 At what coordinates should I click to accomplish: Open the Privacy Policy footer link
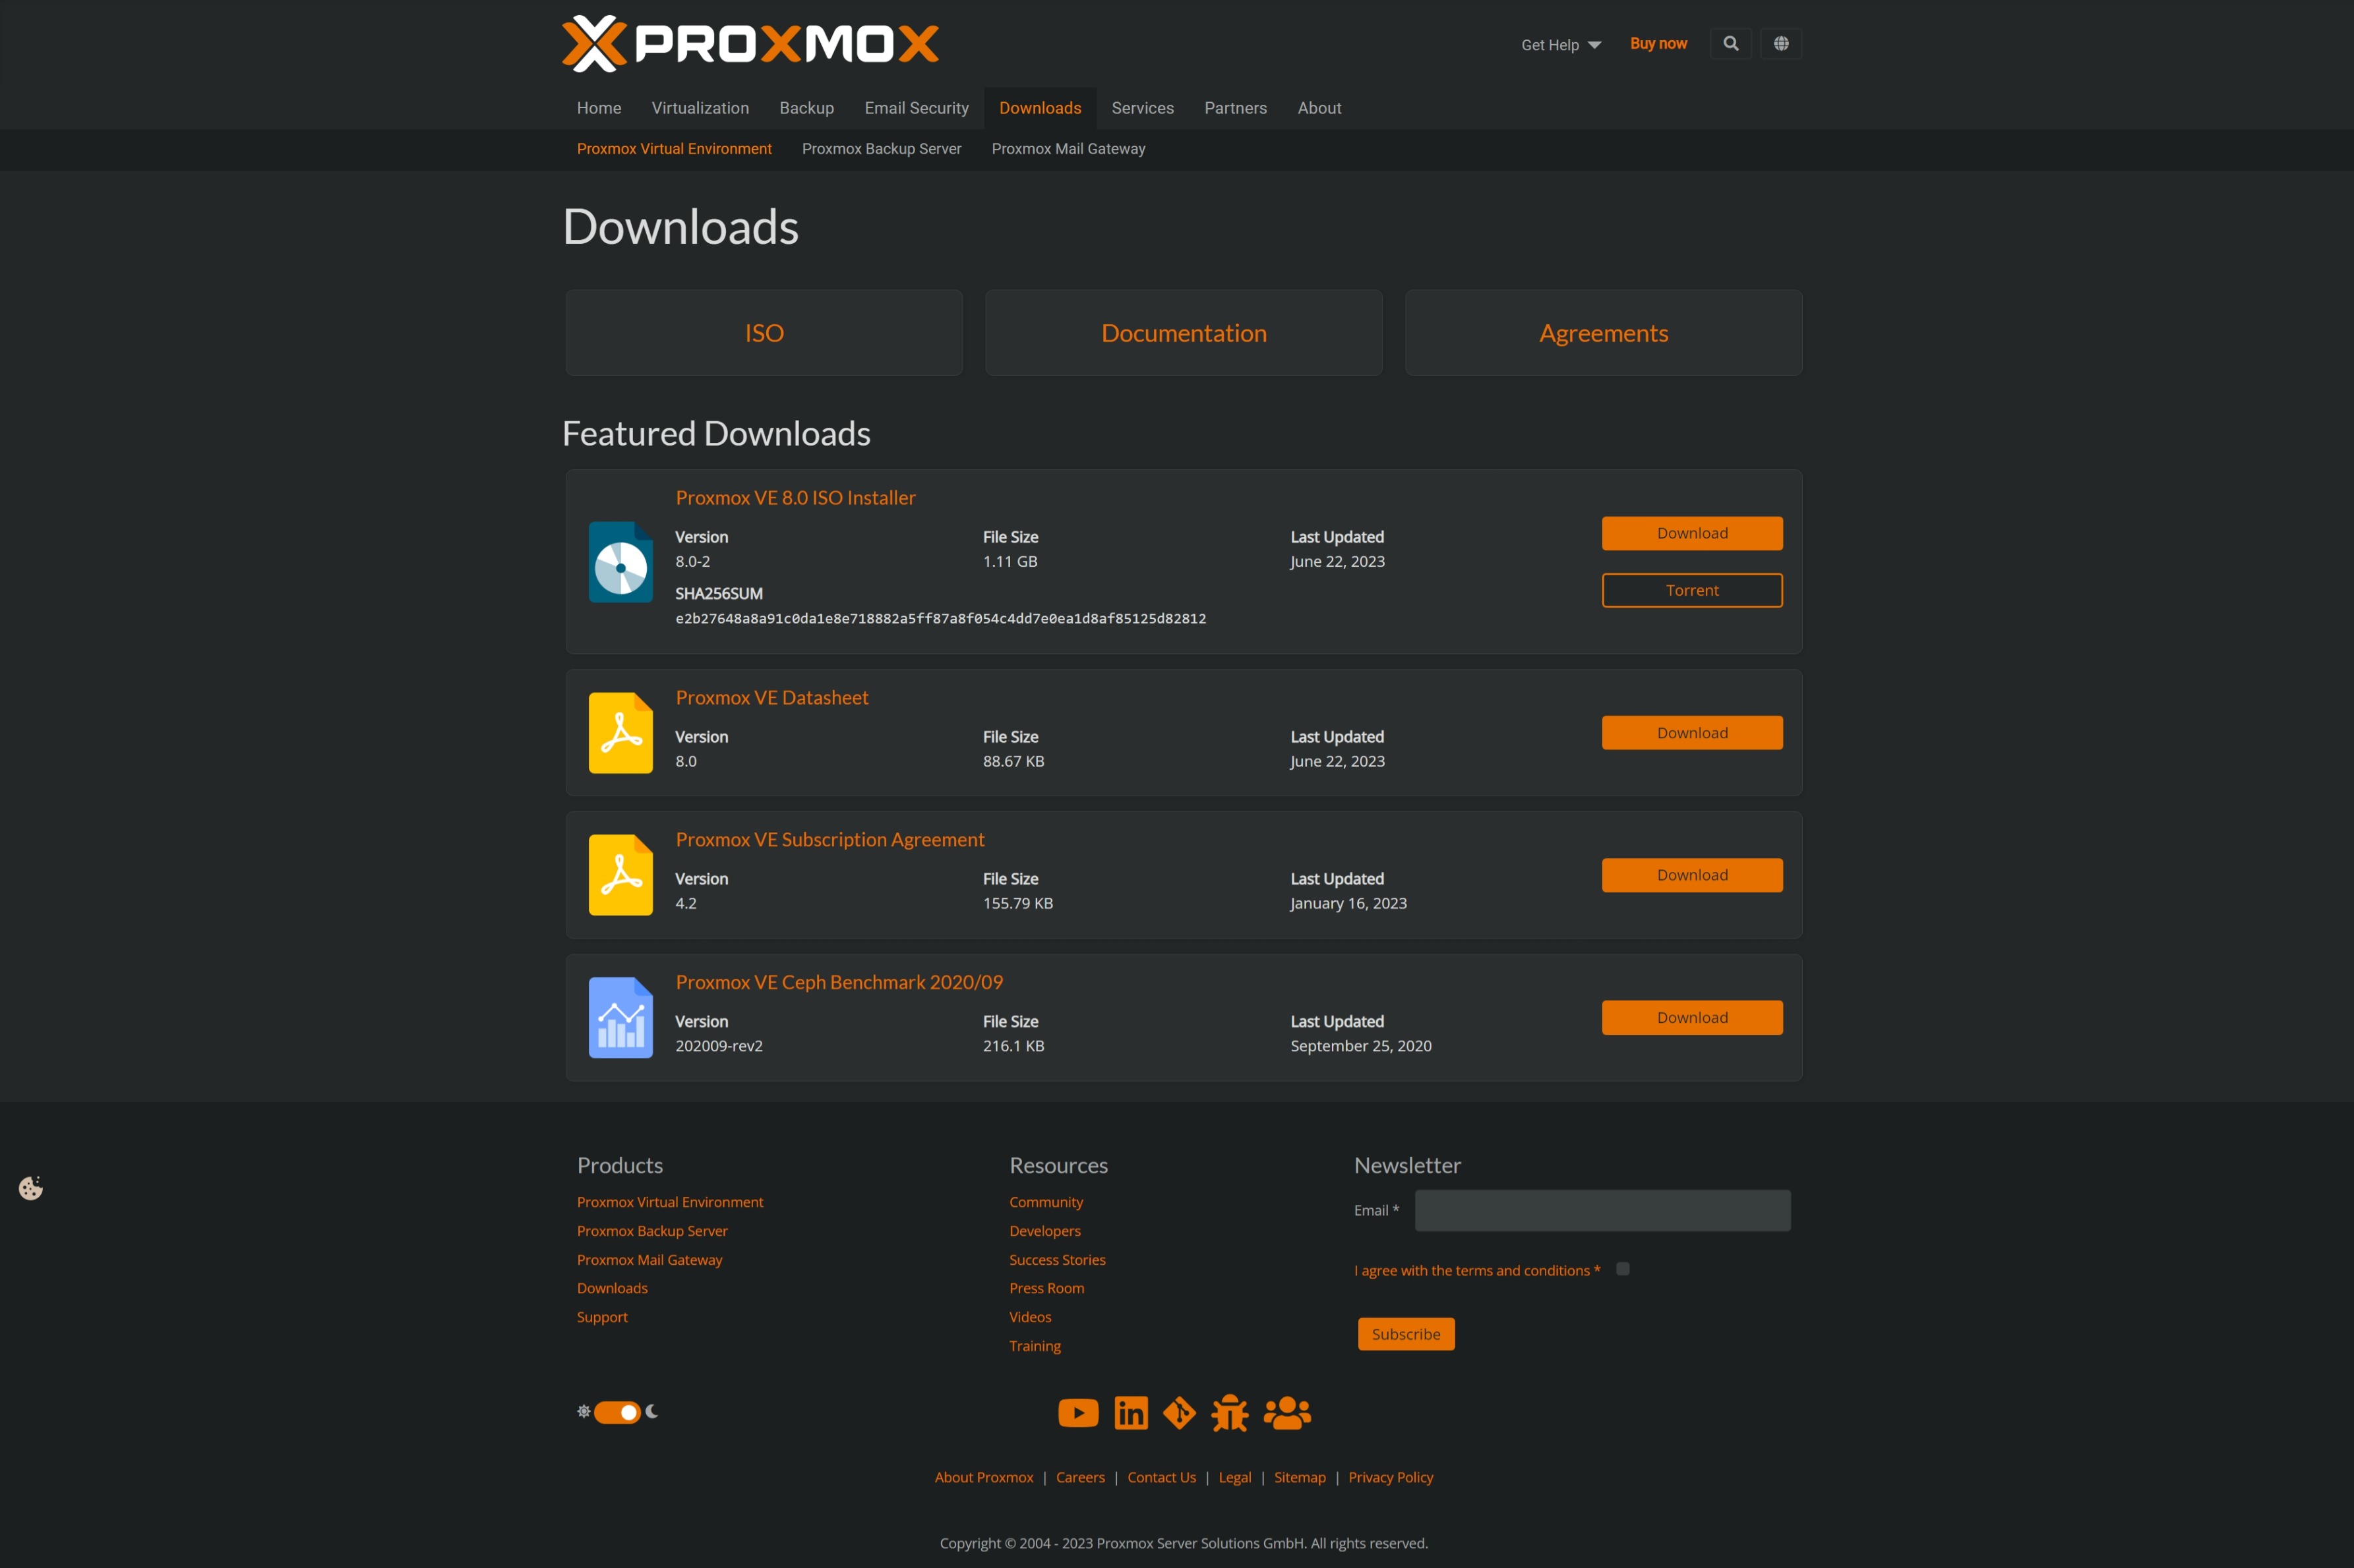(x=1391, y=1478)
